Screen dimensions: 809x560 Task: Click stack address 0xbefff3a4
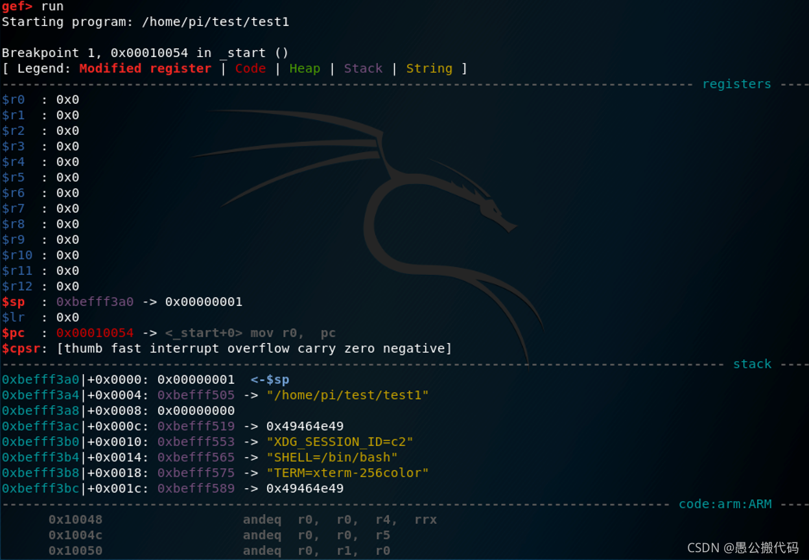click(40, 395)
